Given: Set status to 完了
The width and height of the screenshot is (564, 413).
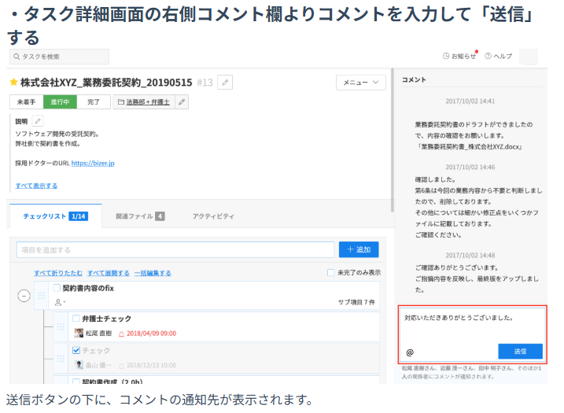Looking at the screenshot, I should point(94,102).
